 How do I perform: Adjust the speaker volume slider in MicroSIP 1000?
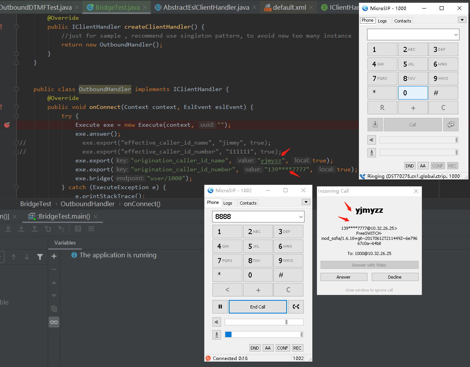(419, 140)
